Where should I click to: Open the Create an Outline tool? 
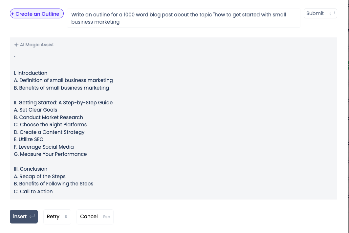tap(36, 14)
